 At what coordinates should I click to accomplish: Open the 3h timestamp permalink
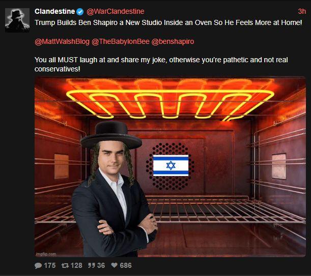[x=302, y=12]
